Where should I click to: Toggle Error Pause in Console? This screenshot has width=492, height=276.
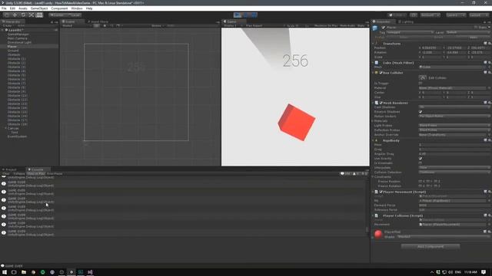[55, 174]
